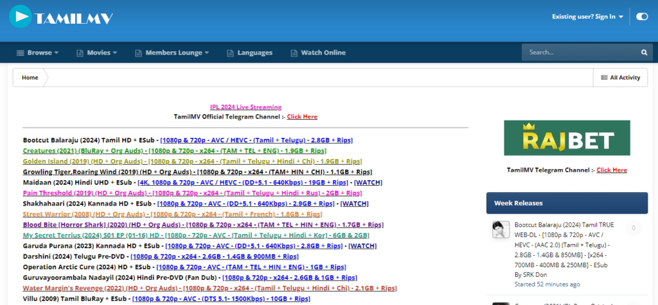
Task: Click the SRK Don avatar thumbnail
Action: click(x=501, y=229)
